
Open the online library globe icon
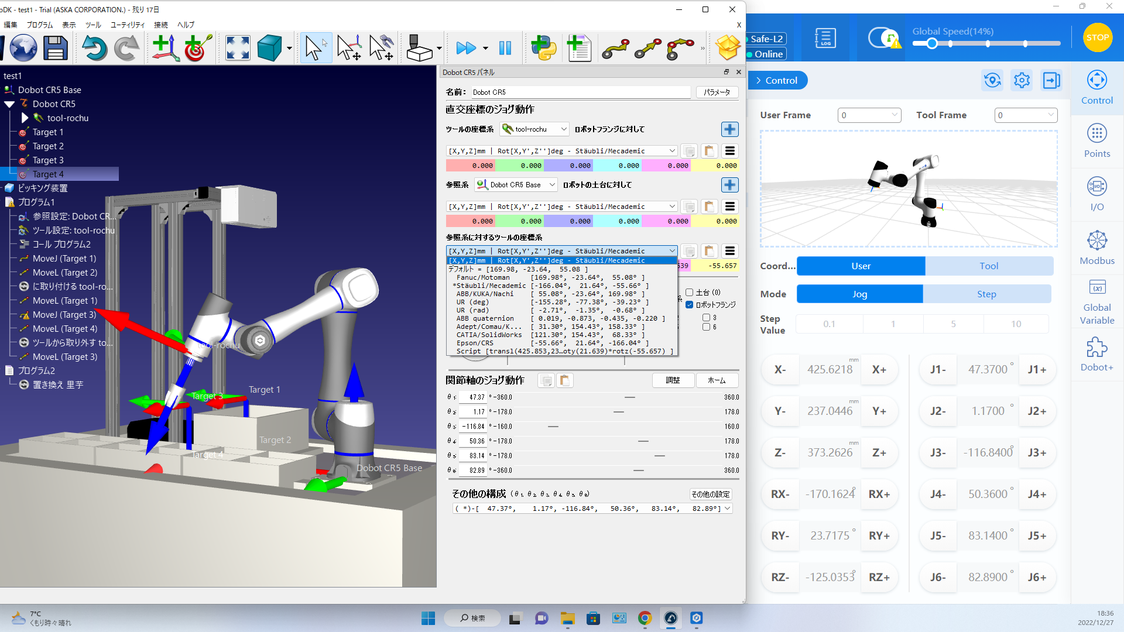point(23,48)
